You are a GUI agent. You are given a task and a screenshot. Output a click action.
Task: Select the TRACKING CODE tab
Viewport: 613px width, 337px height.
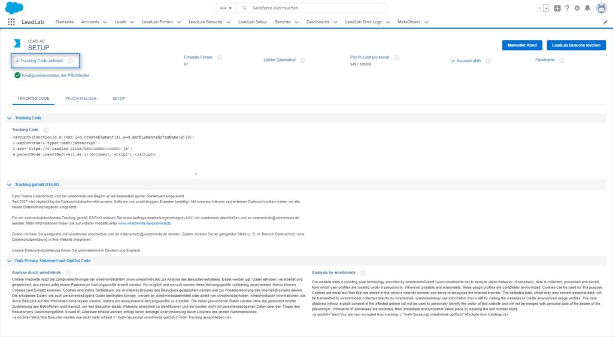34,99
